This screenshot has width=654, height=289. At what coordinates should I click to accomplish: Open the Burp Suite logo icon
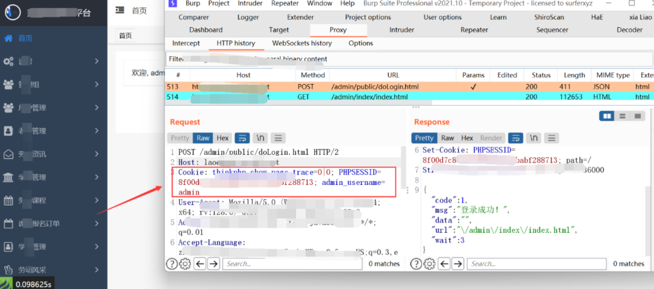[173, 4]
